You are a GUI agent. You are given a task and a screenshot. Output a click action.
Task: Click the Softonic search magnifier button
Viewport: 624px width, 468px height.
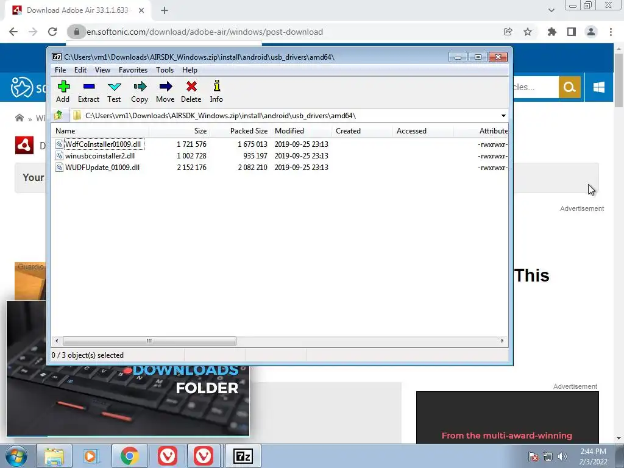point(570,87)
